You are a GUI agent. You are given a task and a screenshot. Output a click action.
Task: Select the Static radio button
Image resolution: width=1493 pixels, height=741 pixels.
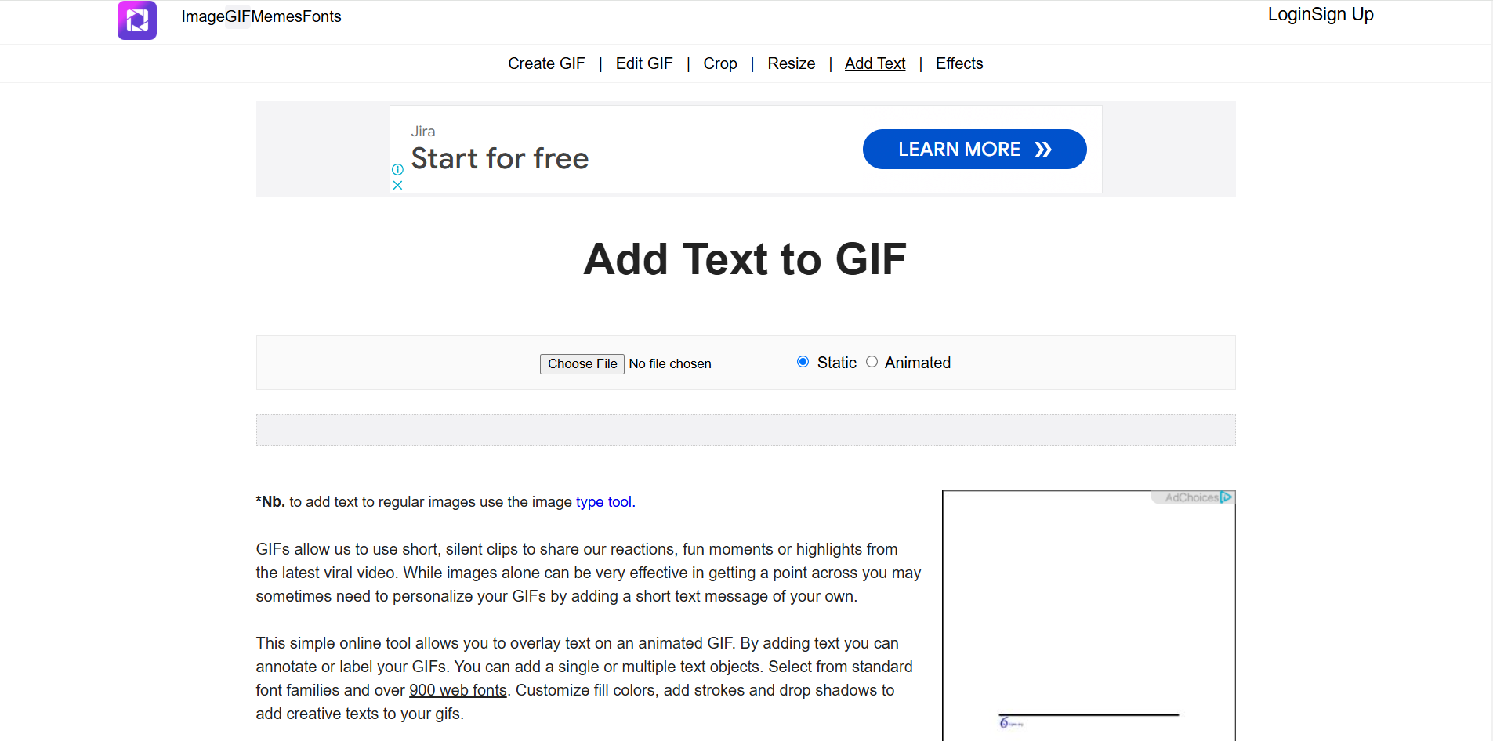point(803,361)
